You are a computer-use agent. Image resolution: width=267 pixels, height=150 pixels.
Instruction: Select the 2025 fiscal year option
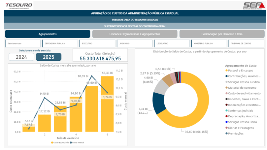tap(49, 57)
